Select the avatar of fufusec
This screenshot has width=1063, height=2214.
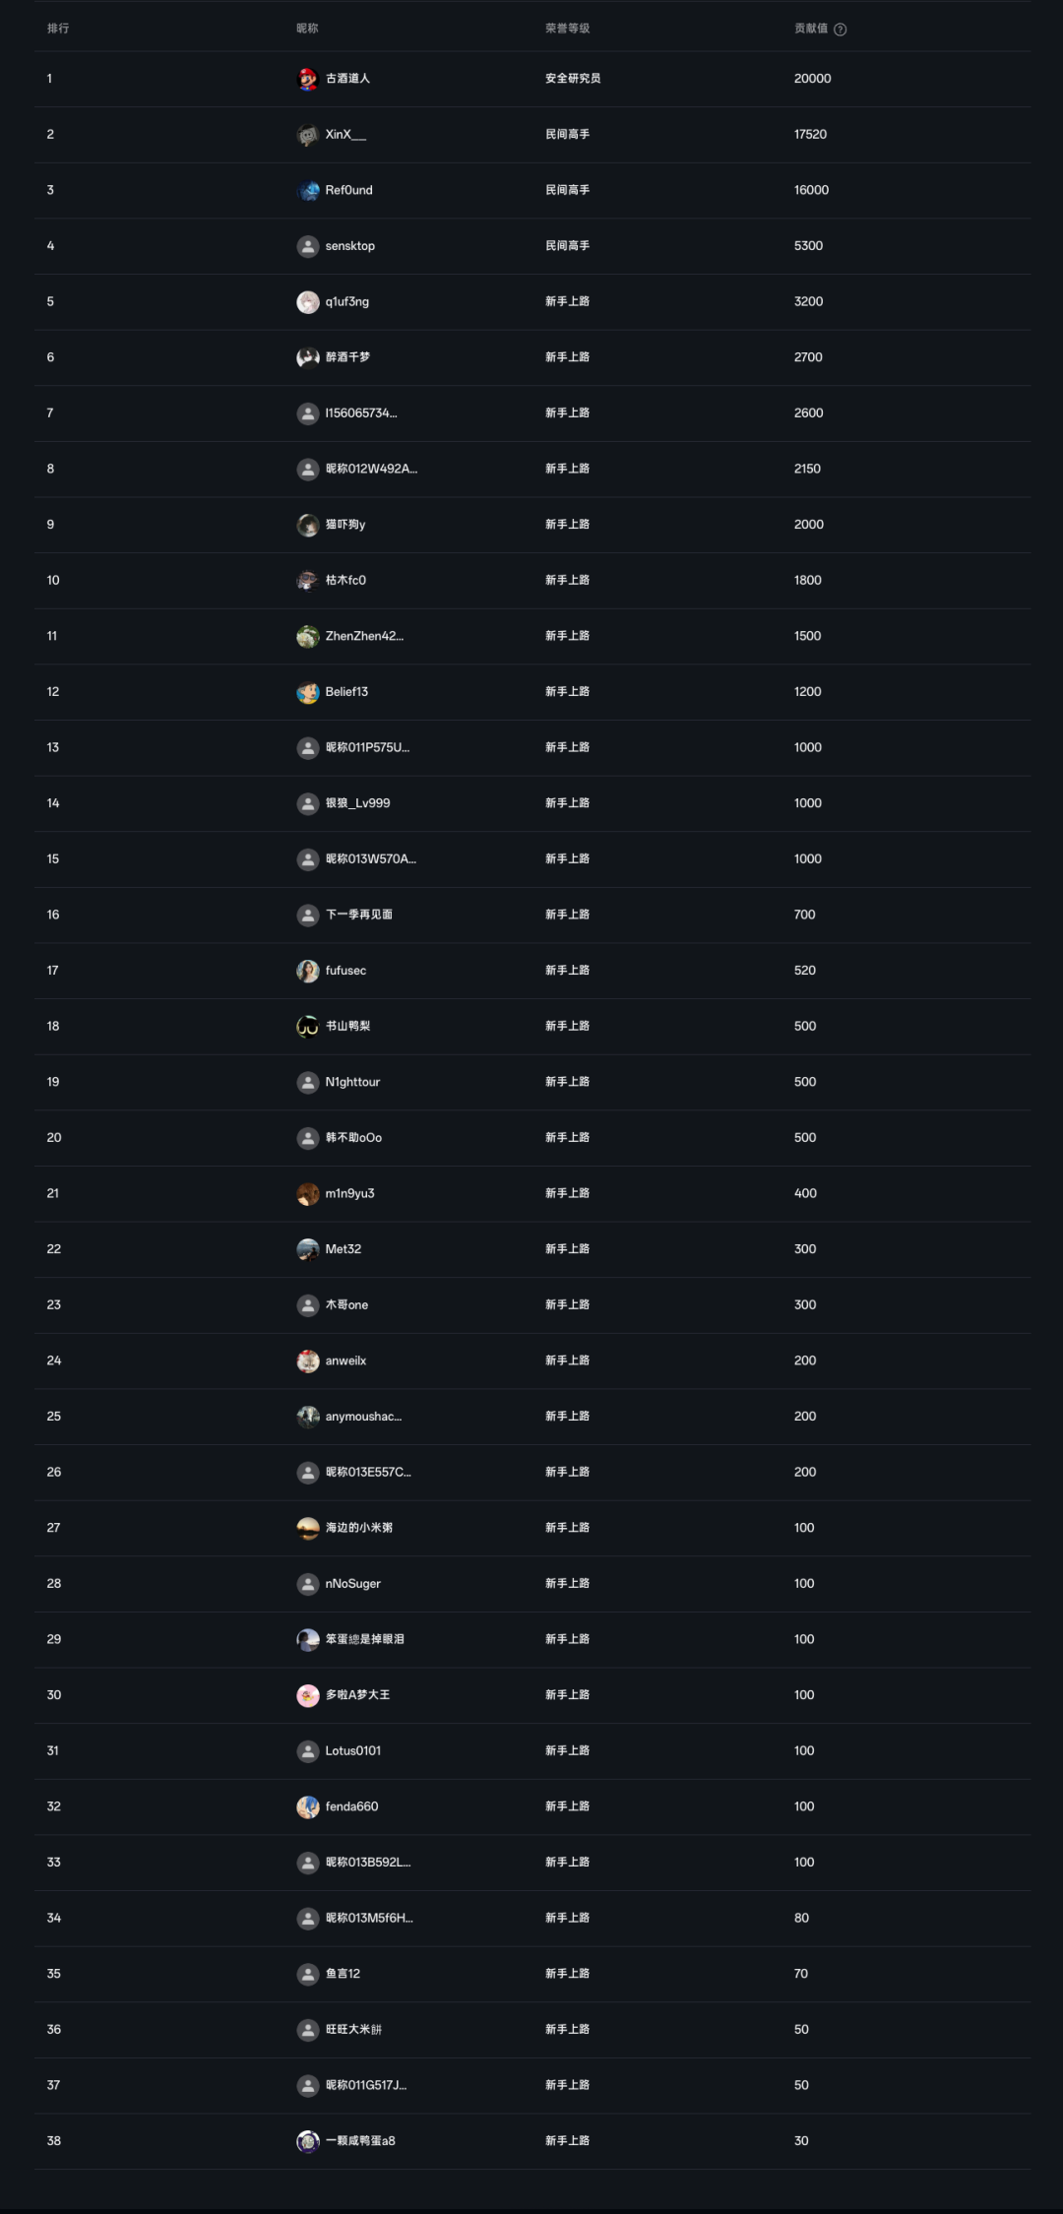point(308,971)
